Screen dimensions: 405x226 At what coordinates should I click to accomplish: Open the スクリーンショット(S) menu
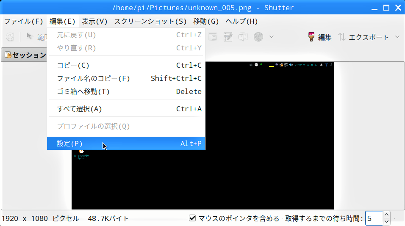click(150, 21)
